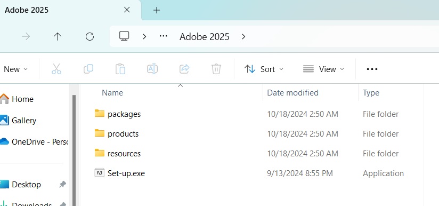439x206 pixels.
Task: Refresh the folder view
Action: coord(90,36)
